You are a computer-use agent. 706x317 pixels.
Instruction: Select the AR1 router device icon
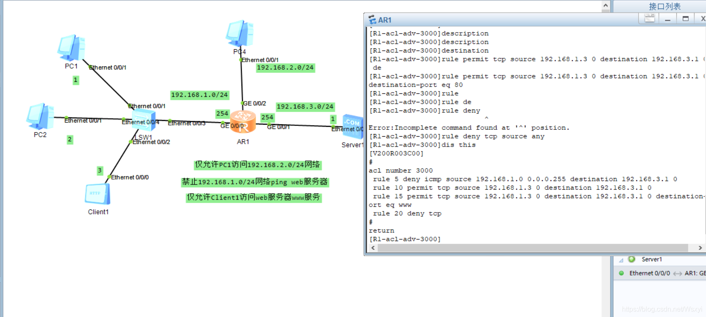243,121
